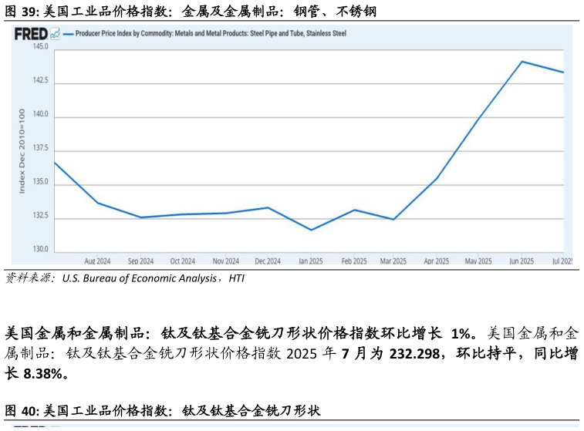Click the line's data point at April 2025
This screenshot has height=431, width=584.
pos(437,178)
